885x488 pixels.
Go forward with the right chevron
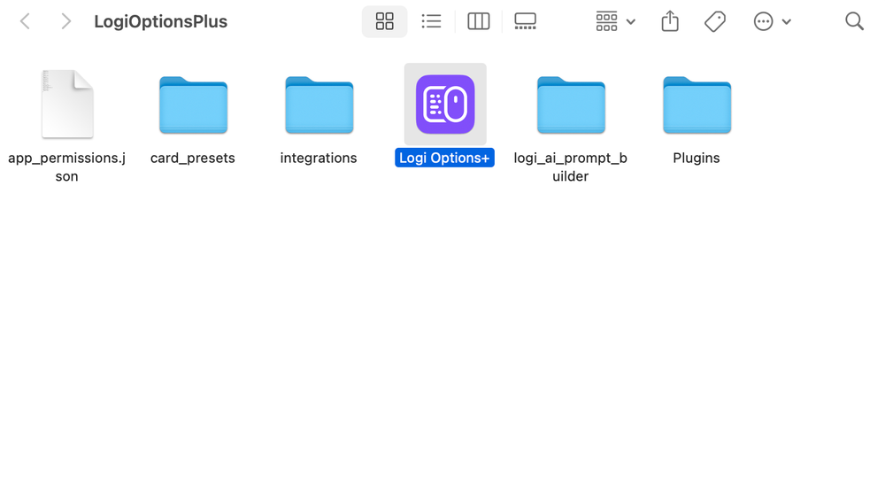tap(66, 21)
